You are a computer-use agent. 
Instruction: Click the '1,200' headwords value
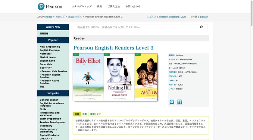point(180,85)
